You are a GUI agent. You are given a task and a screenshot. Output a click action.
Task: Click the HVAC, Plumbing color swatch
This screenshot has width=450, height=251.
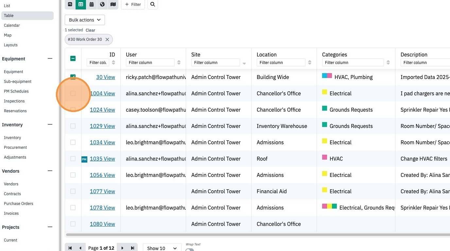(x=327, y=76)
